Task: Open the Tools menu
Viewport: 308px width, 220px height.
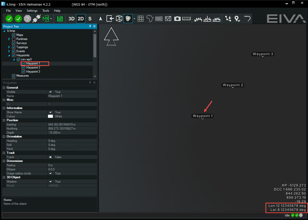Action: [46, 11]
